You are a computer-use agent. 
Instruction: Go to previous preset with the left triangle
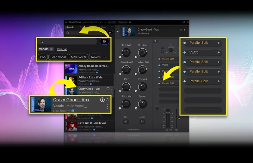181,30
